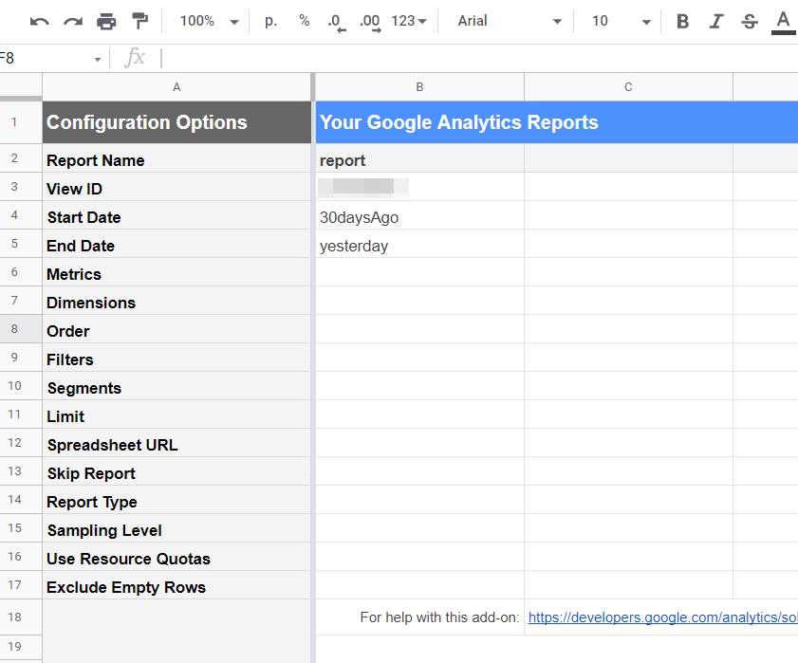This screenshot has height=663, width=798.
Task: Select the blurred View ID value cell
Action: point(419,187)
